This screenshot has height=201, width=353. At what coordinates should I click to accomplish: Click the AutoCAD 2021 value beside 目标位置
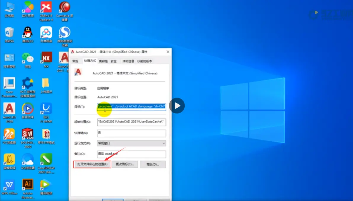tap(107, 97)
